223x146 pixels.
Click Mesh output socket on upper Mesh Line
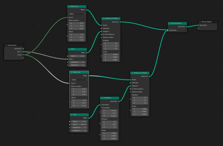(86, 10)
